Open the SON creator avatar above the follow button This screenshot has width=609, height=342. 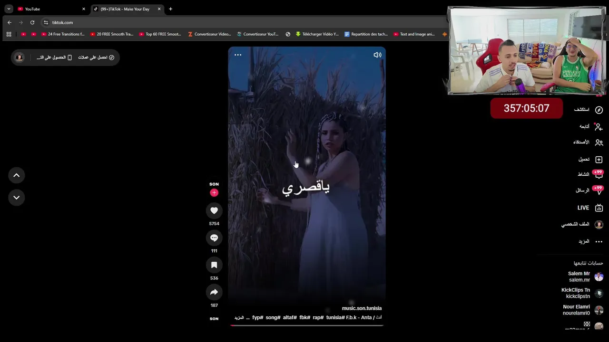coord(214,184)
